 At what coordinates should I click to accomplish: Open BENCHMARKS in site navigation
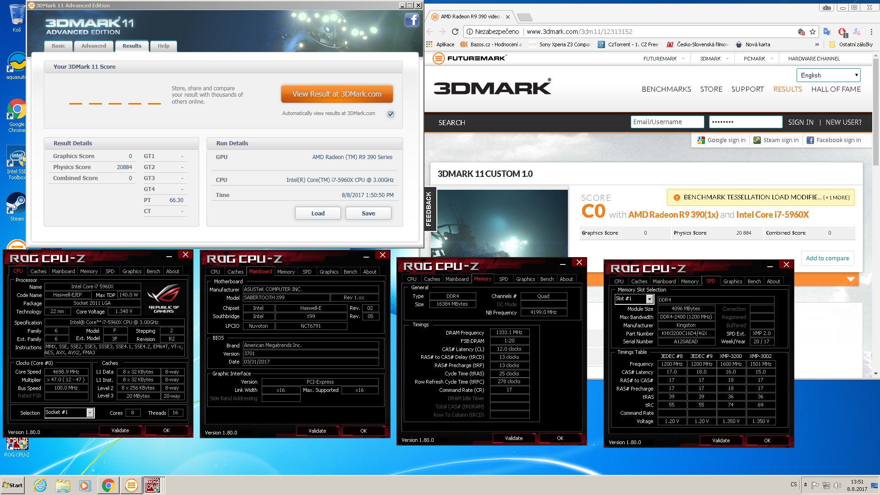tap(666, 89)
